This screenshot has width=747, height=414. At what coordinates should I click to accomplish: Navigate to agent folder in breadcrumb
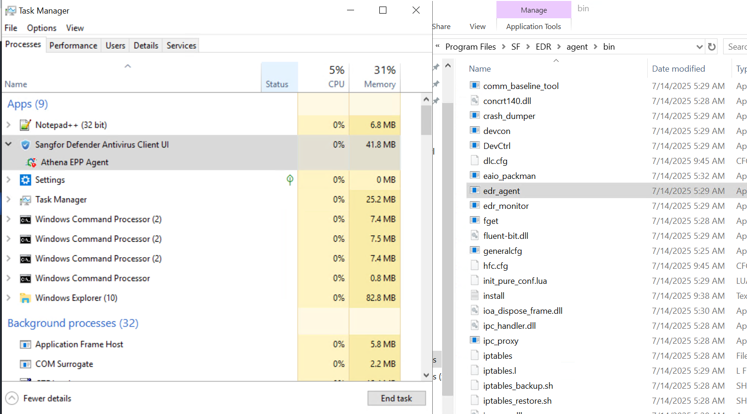(577, 47)
